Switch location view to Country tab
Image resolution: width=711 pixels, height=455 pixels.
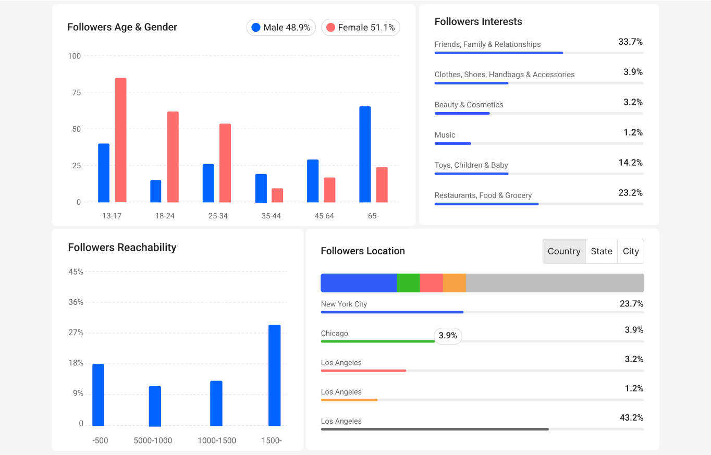[x=564, y=251]
